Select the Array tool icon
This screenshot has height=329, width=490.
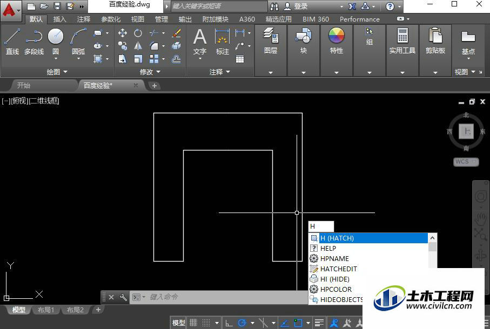[x=154, y=59]
